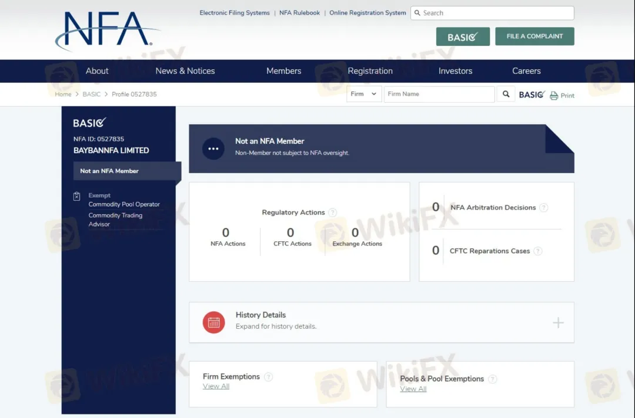Screen dimensions: 635x418
Task: Click the File a Complaint button
Action: tap(534, 36)
